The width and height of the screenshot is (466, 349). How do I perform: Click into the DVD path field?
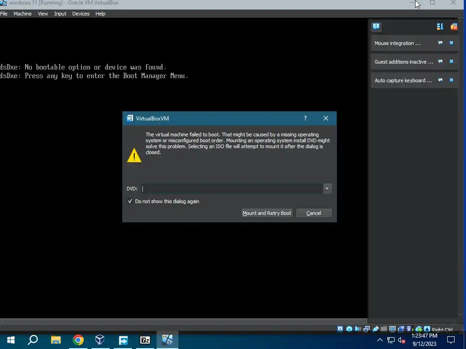(232, 189)
